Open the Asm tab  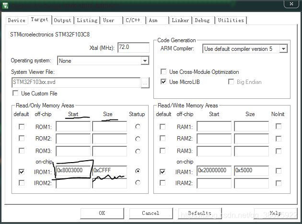click(x=157, y=20)
